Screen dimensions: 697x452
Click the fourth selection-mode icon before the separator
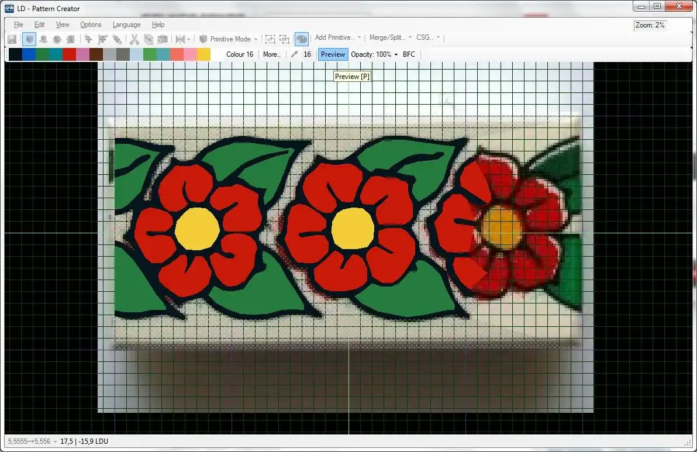coord(70,39)
